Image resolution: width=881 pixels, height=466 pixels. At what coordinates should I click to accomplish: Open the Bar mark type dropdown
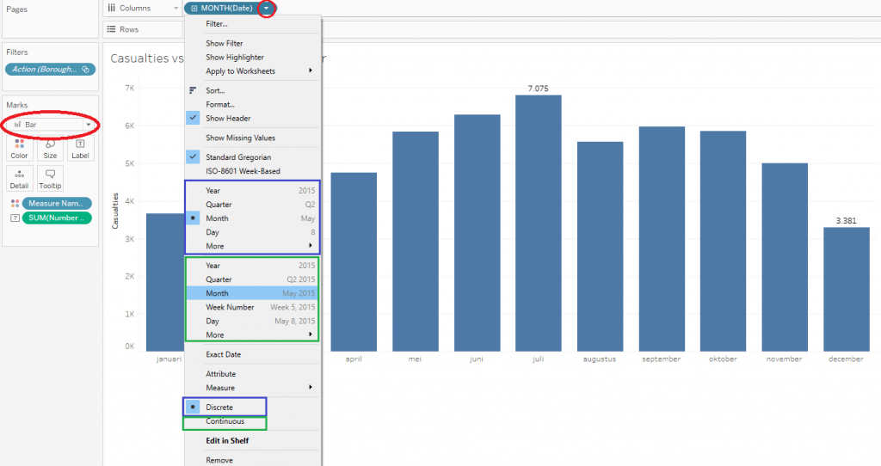88,125
